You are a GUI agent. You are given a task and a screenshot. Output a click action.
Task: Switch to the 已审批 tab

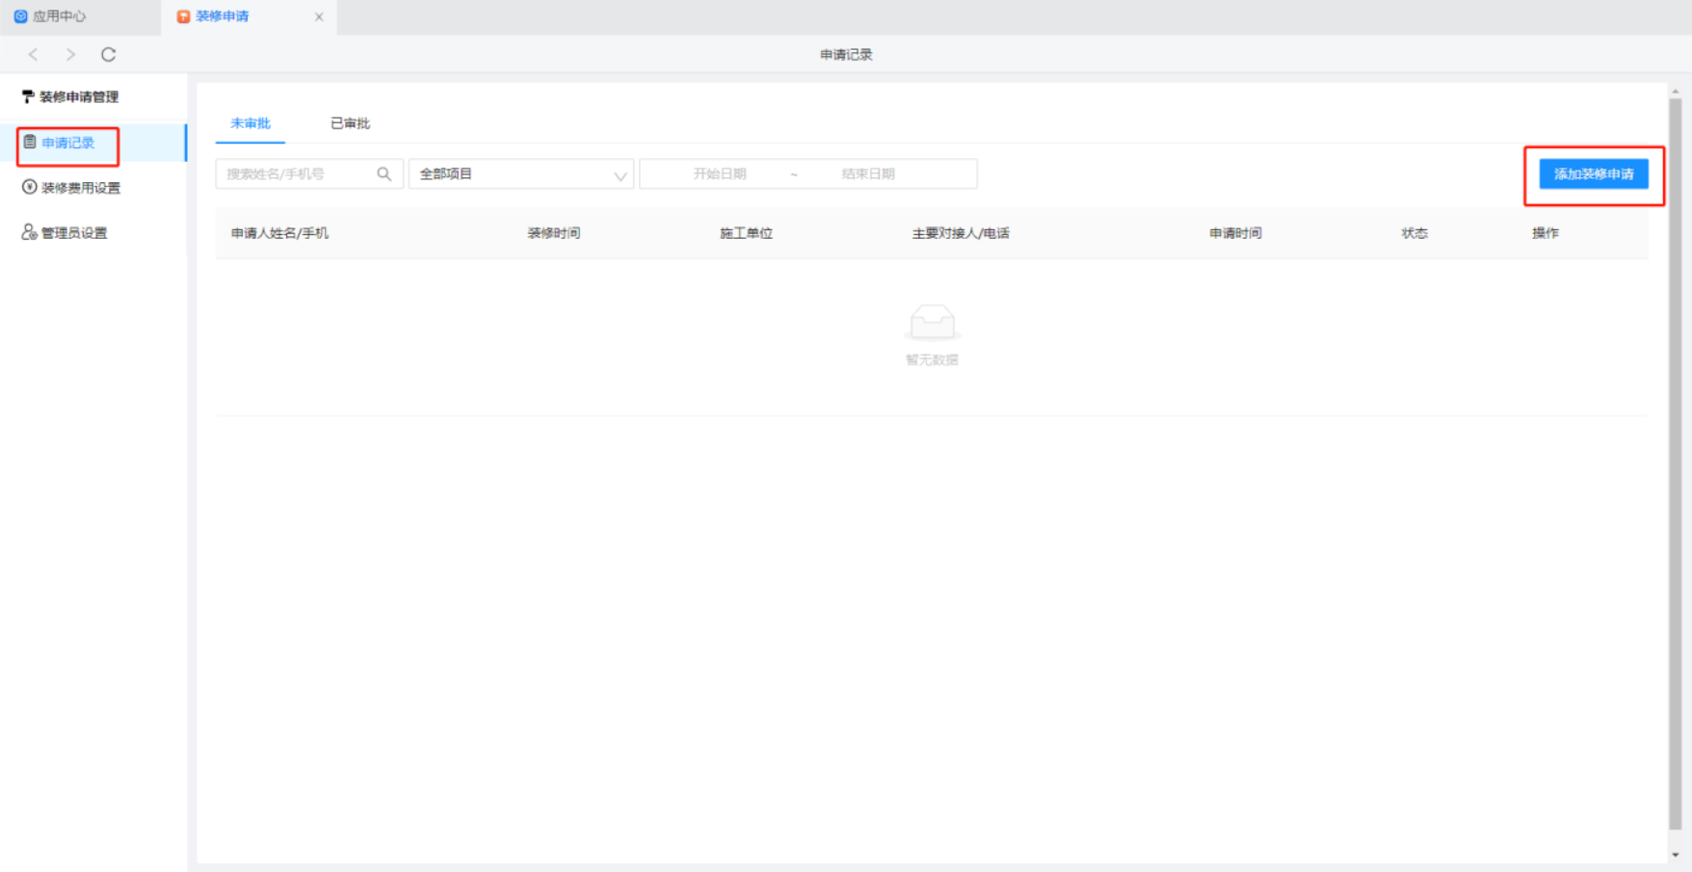click(x=350, y=123)
